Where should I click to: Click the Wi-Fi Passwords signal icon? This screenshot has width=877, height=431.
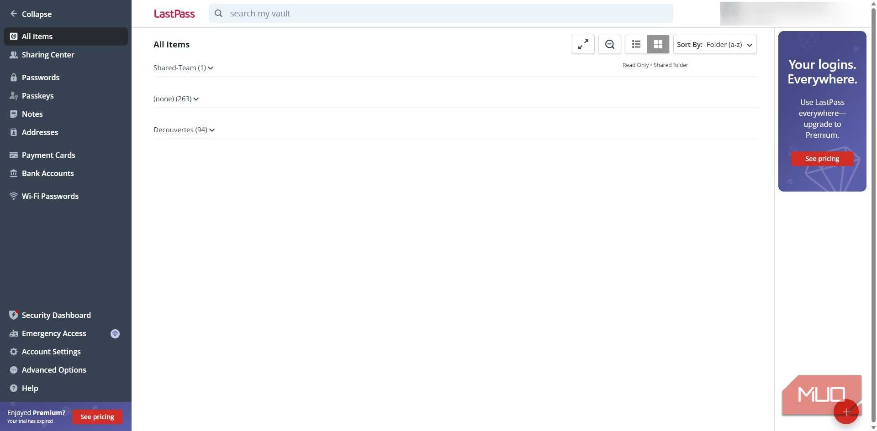pos(14,196)
